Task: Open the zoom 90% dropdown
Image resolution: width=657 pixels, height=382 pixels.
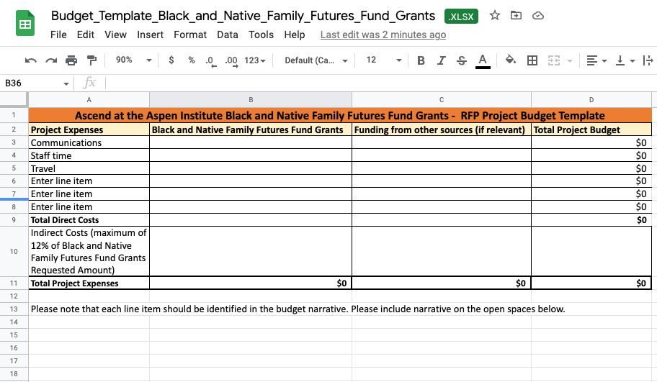Action: (x=134, y=60)
